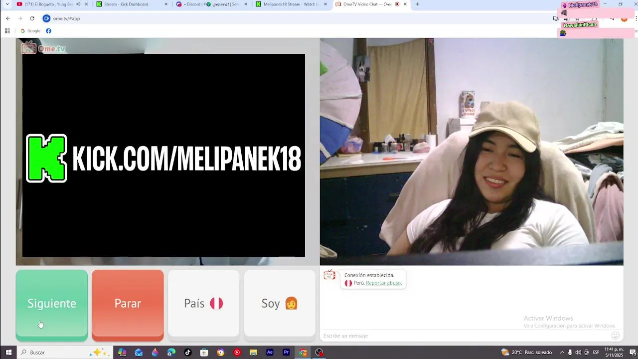The image size is (638, 359).
Task: Open a new browser tab
Action: point(417,4)
